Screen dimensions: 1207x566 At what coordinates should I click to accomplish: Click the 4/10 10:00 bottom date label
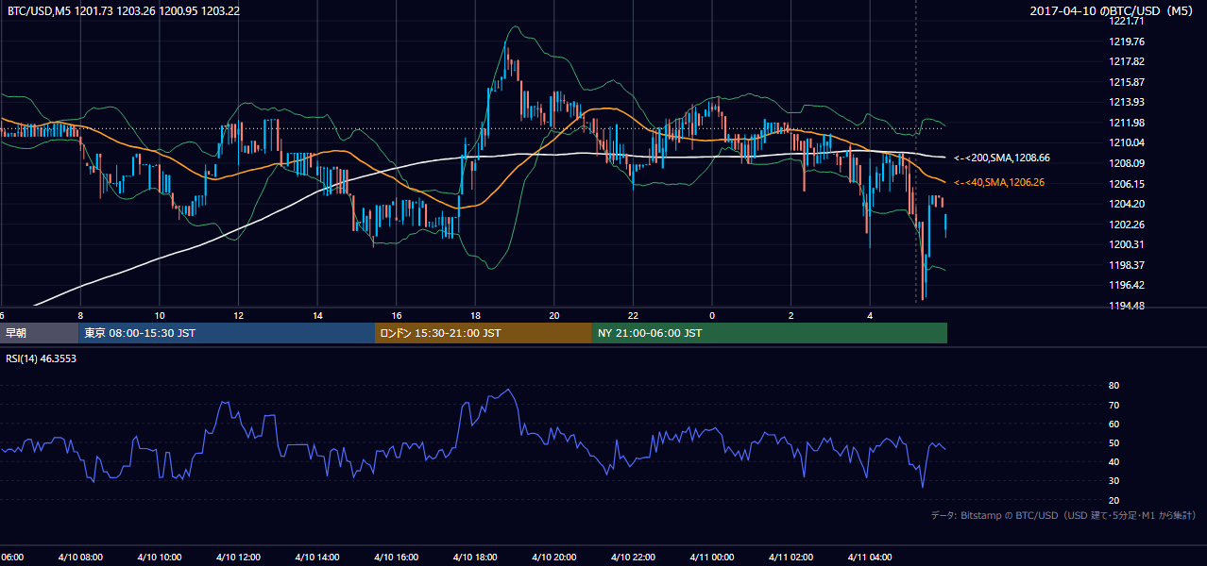[159, 558]
